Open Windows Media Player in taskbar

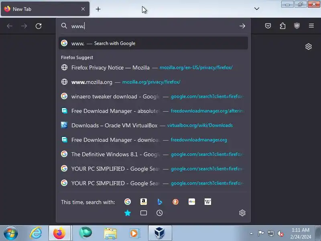(134, 233)
